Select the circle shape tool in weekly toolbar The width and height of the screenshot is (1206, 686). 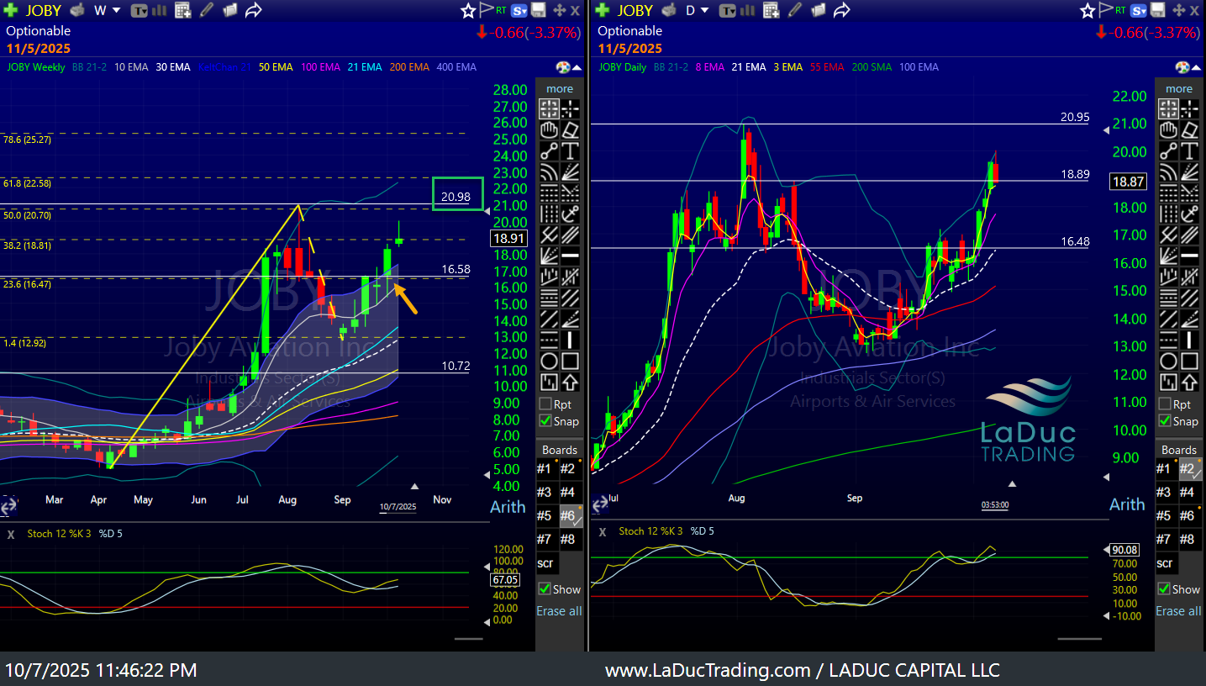549,361
